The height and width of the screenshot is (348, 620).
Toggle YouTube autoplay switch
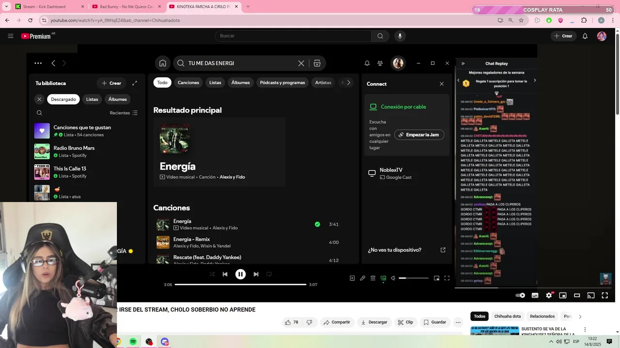click(x=520, y=295)
